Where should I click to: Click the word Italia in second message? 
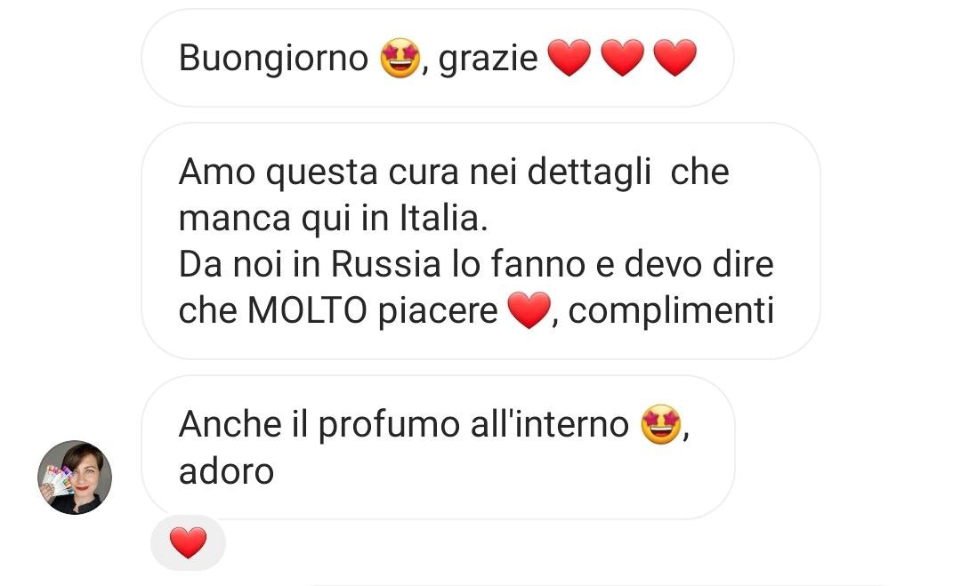pyautogui.click(x=443, y=218)
